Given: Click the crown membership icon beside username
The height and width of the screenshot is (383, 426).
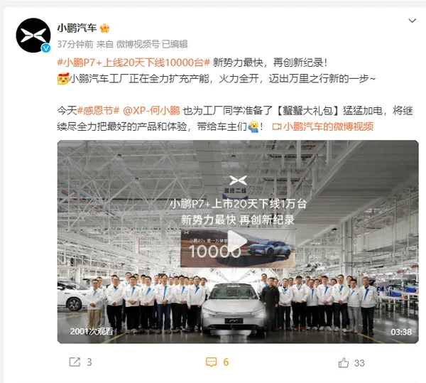Looking at the screenshot, I should [104, 28].
